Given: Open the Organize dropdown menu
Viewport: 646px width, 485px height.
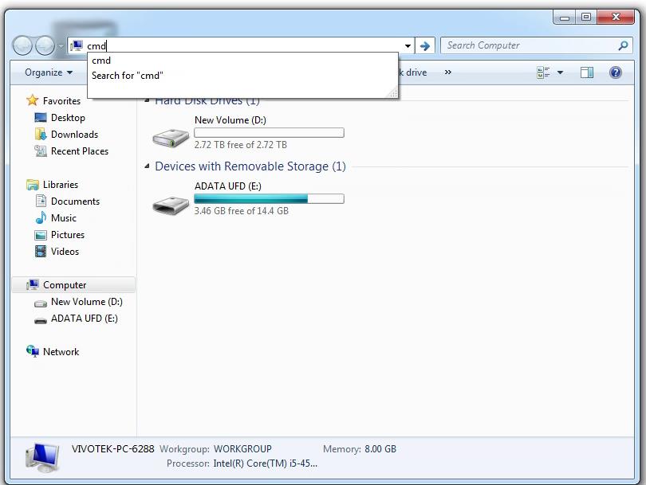Looking at the screenshot, I should point(49,72).
